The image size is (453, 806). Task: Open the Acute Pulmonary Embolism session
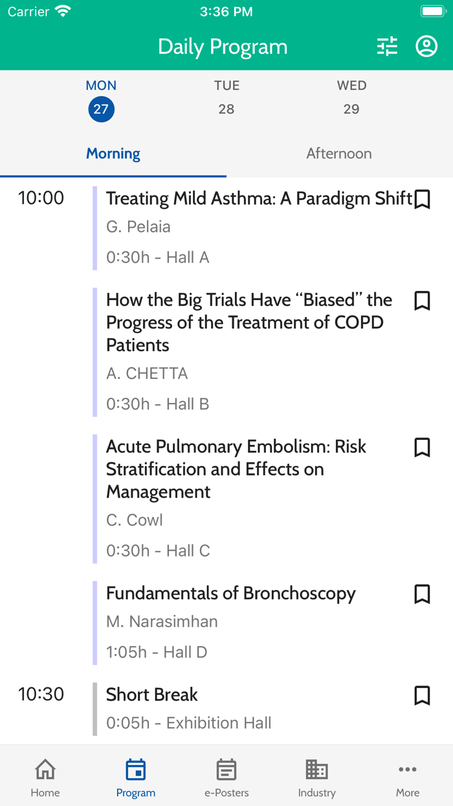coord(237,468)
